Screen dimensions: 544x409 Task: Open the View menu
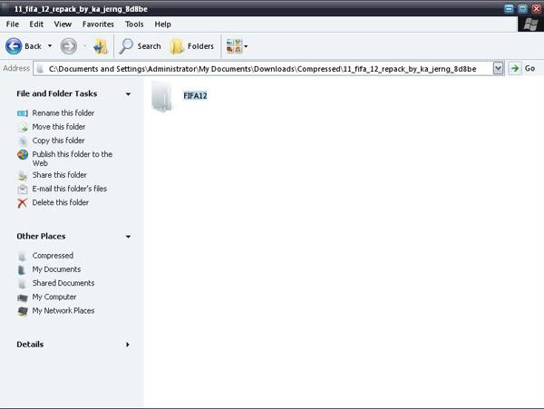pyautogui.click(x=63, y=24)
